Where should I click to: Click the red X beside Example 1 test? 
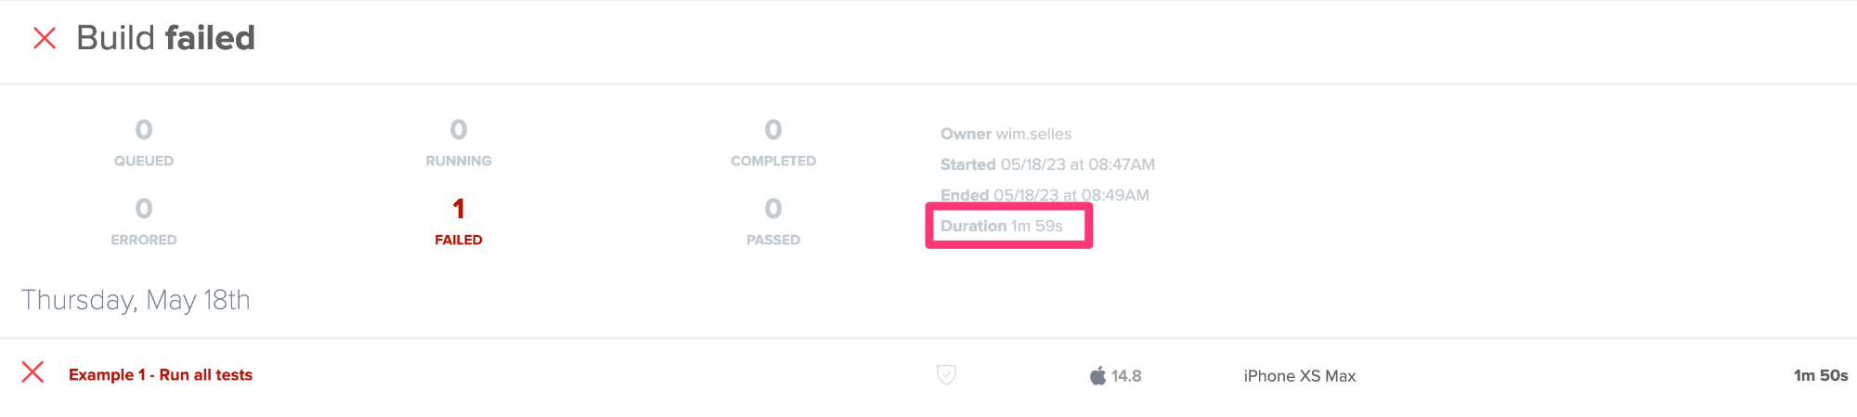tap(32, 372)
